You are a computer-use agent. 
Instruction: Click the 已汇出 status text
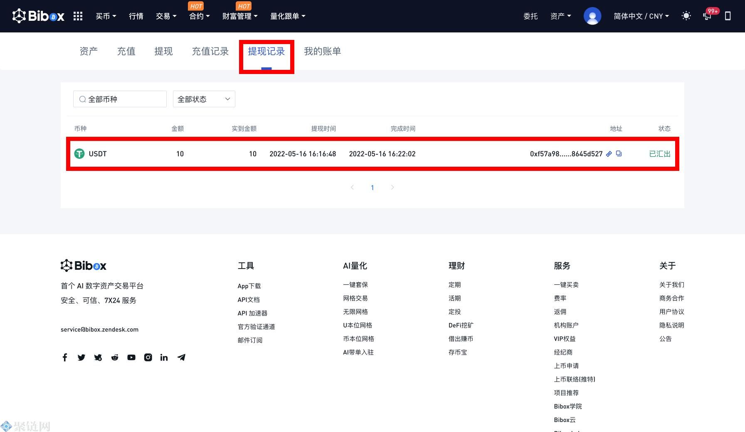tap(660, 154)
